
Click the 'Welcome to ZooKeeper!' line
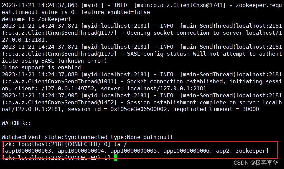36,19
